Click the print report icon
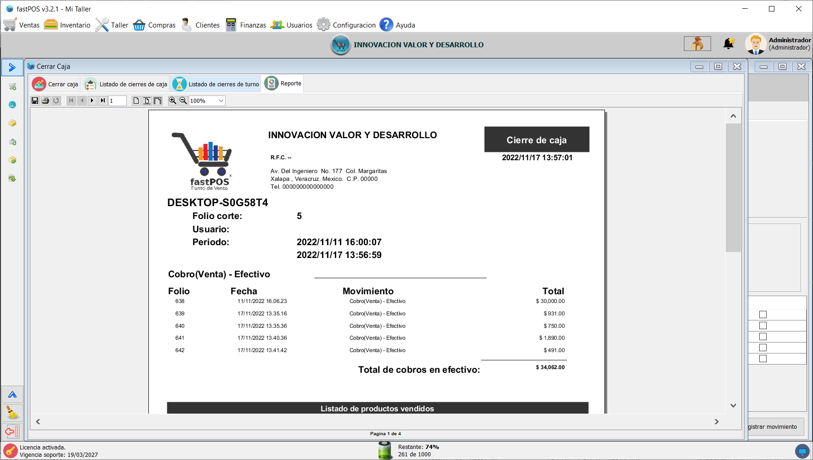Image resolution: width=813 pixels, height=460 pixels. tap(45, 101)
